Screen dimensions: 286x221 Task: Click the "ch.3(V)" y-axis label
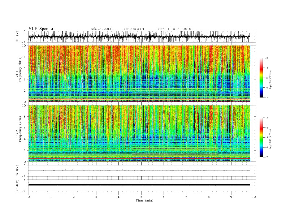[18, 171]
